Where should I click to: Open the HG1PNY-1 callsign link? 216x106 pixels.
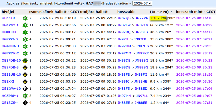point(10,25)
